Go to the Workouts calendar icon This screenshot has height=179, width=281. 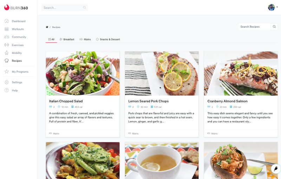tap(7, 29)
